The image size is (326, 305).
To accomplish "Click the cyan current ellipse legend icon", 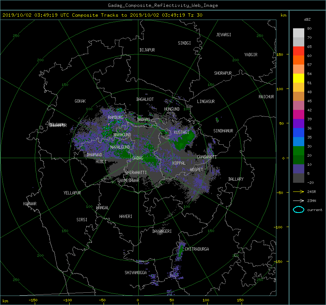I will tap(298, 210).
